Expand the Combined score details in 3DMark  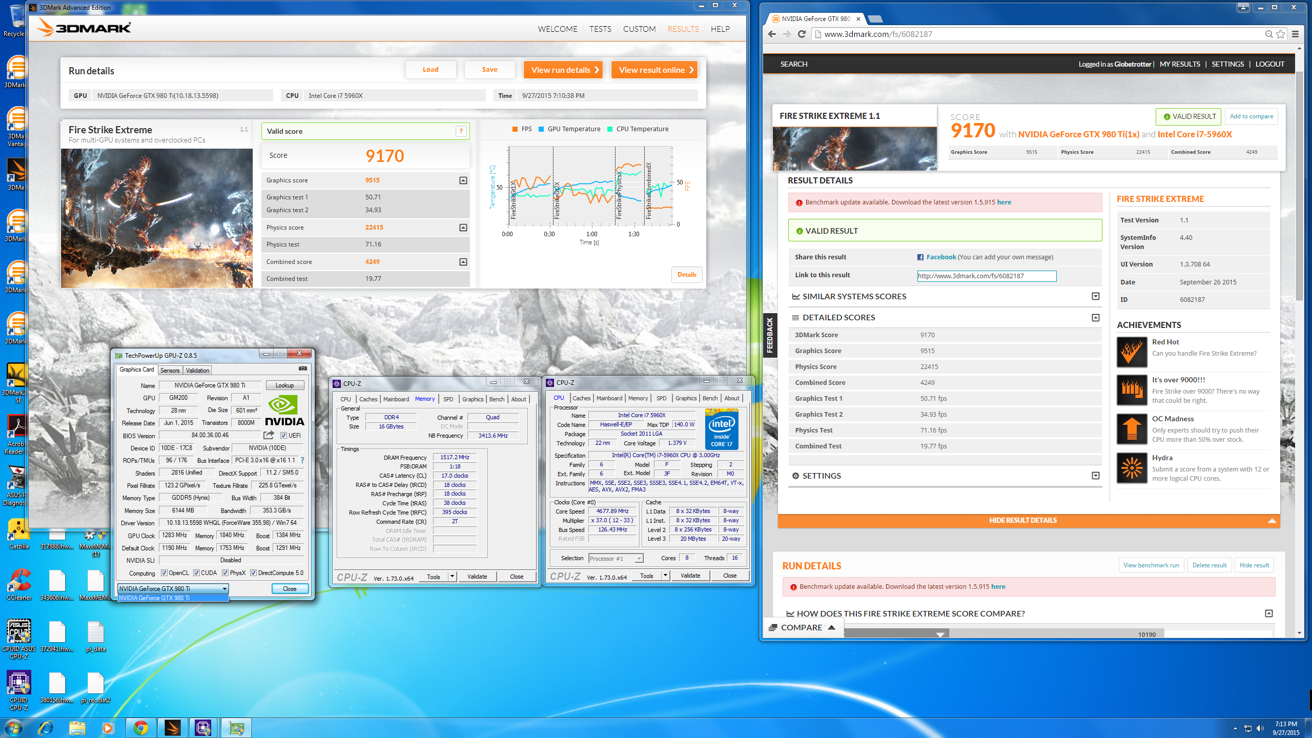[463, 262]
